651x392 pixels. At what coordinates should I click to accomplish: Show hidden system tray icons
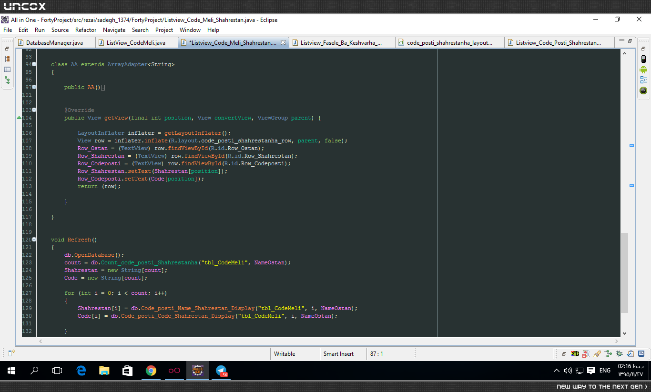click(557, 371)
